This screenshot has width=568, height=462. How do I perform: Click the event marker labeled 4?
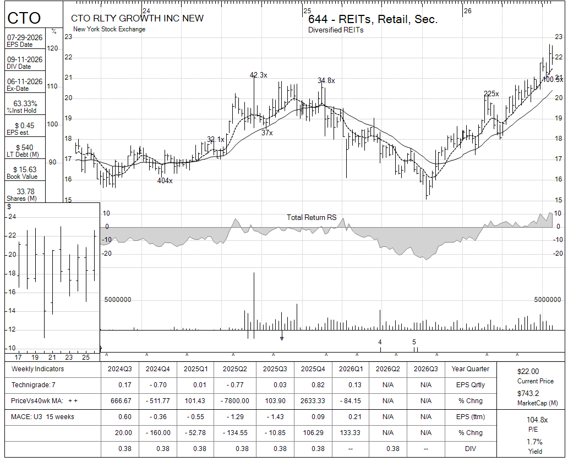pyautogui.click(x=380, y=342)
